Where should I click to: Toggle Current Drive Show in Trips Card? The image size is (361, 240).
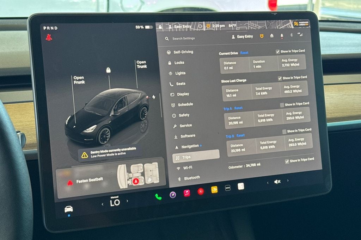pyautogui.click(x=278, y=52)
